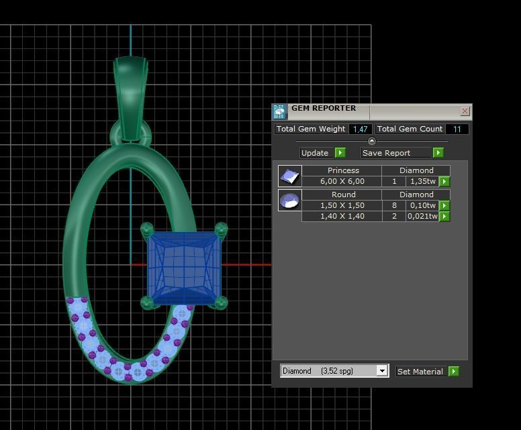The height and width of the screenshot is (430, 521).
Task: Select the 1,40 X 1,40 size cell
Action: point(342,217)
